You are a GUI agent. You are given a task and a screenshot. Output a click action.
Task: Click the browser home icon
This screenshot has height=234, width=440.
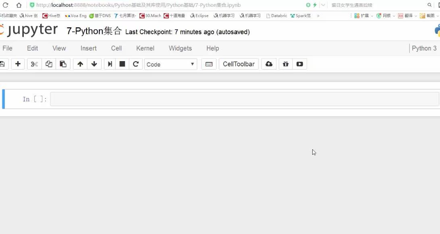[19, 5]
